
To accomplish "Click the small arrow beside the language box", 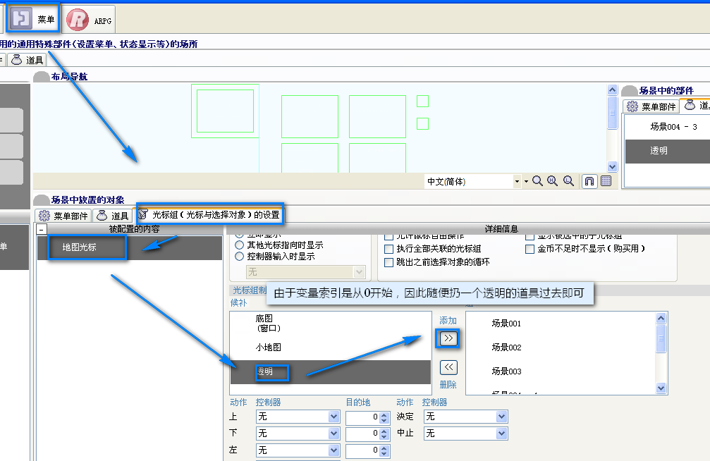I will coord(526,182).
